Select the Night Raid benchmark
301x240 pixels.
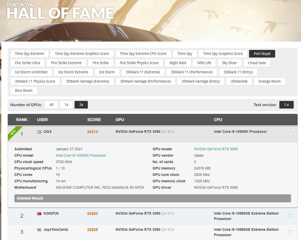coord(178,63)
